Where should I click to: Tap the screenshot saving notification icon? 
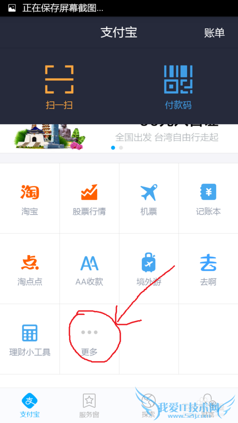pos(12,9)
